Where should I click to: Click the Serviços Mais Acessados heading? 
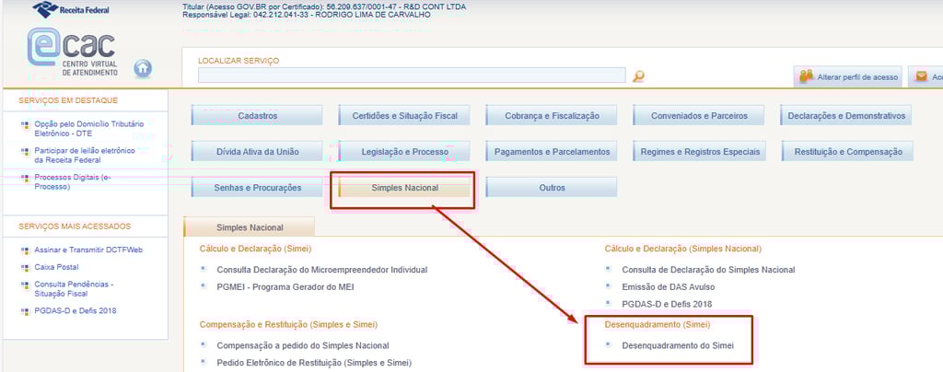75,226
